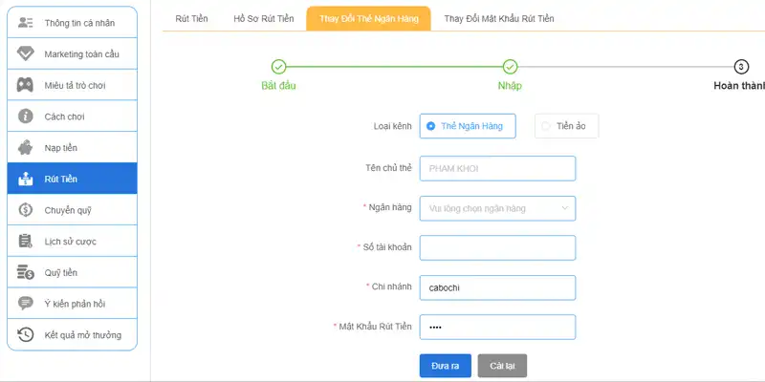
Task: Go to the Rút Tiền tab
Action: (x=191, y=18)
